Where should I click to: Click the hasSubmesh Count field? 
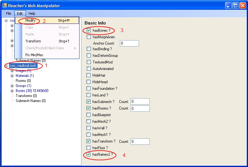(x=140, y=101)
